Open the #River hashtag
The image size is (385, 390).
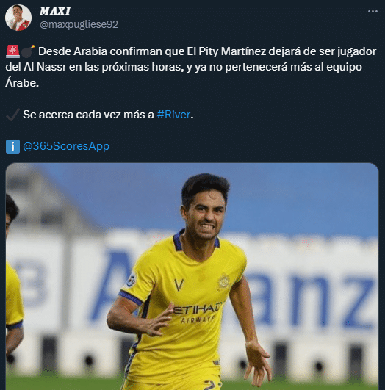coord(173,115)
